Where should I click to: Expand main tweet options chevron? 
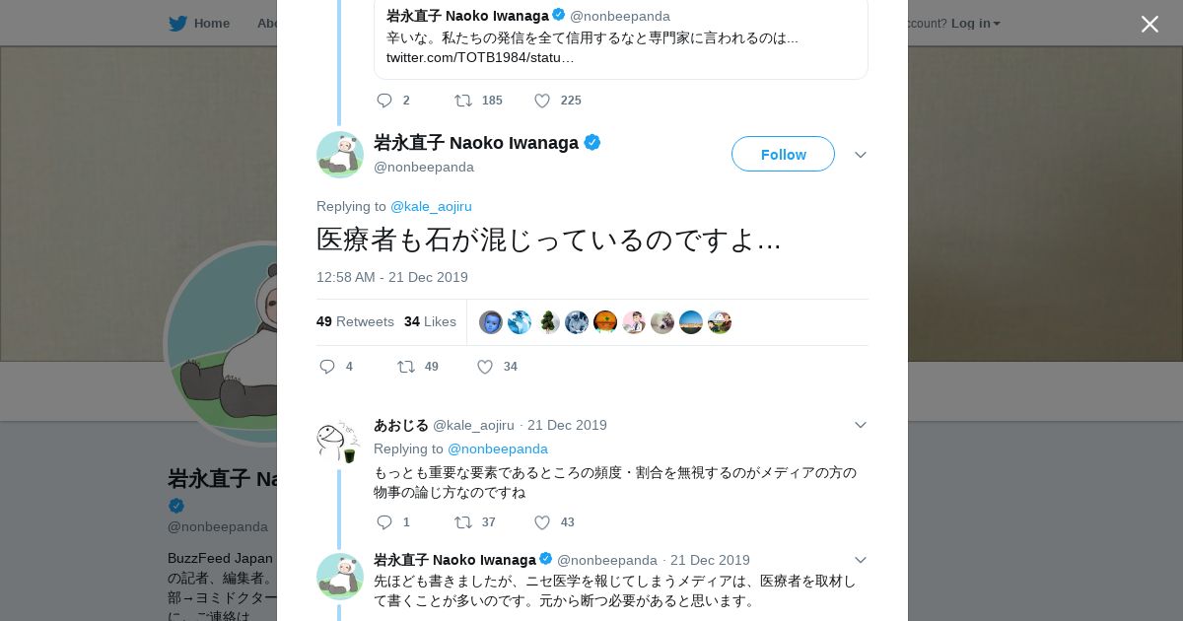[861, 155]
